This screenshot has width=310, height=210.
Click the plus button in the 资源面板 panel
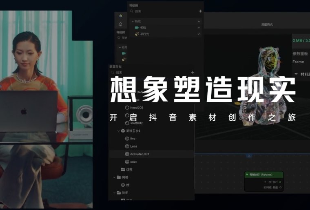click(193, 73)
